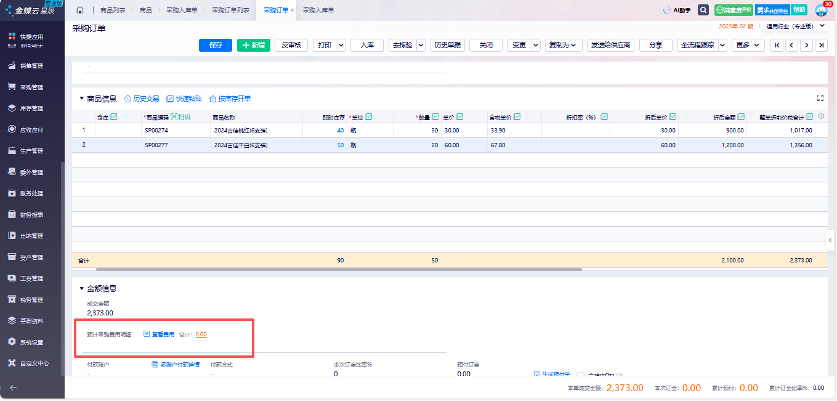The image size is (837, 401).
Task: Toggle the 折扣率 column checkbox
Action: pos(604,117)
